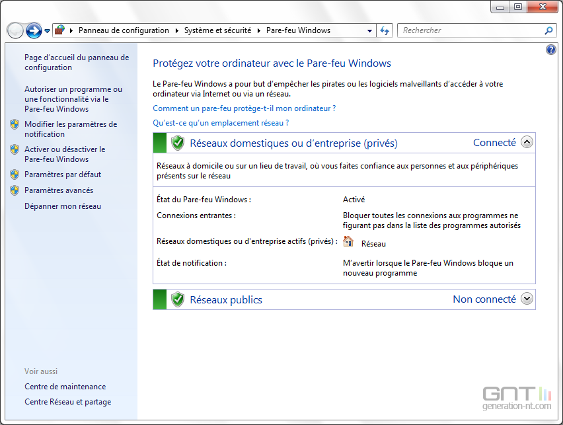Open the address bar history dropdown
The width and height of the screenshot is (563, 425).
click(369, 30)
